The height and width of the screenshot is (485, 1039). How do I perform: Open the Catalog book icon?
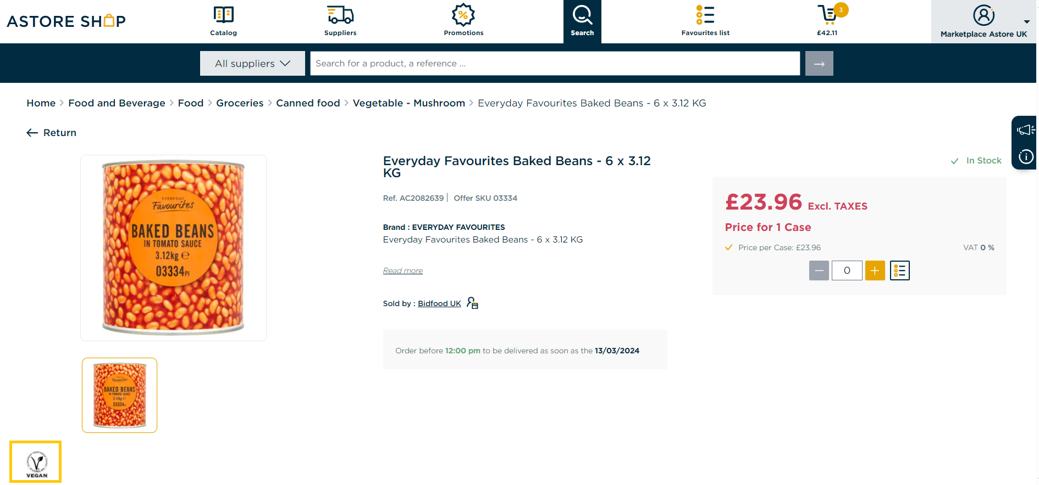click(x=223, y=15)
